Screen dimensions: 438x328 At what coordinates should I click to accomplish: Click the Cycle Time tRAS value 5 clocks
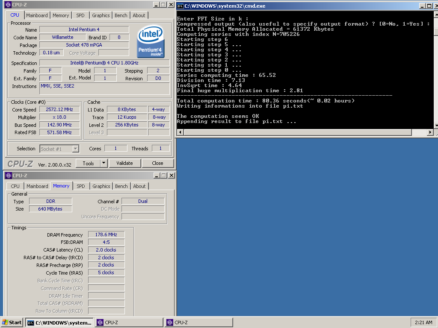(x=106, y=272)
